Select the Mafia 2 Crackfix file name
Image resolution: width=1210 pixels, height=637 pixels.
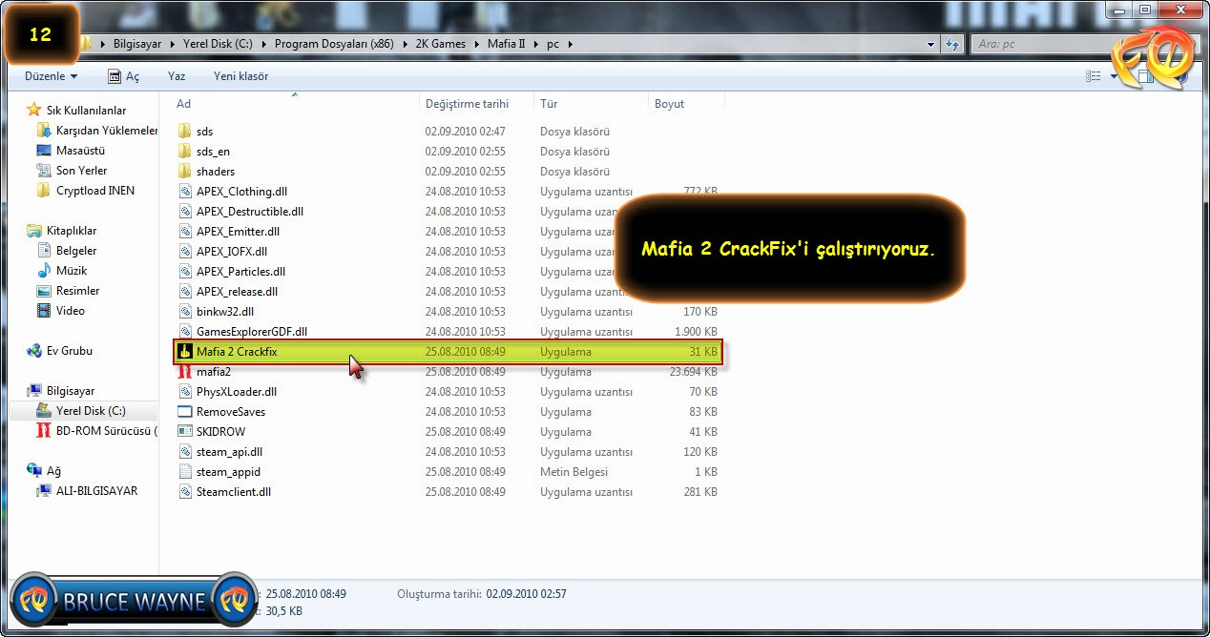pyautogui.click(x=237, y=352)
